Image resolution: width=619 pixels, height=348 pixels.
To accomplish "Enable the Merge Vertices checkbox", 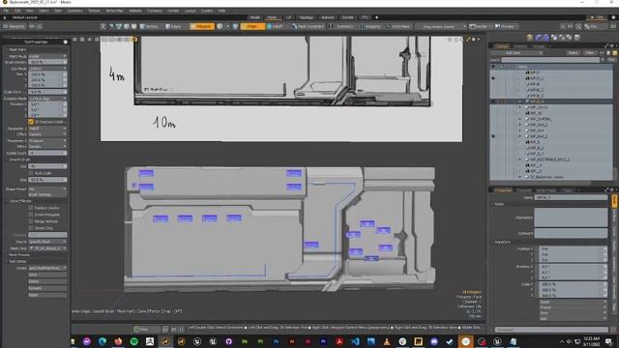I will 31,221.
